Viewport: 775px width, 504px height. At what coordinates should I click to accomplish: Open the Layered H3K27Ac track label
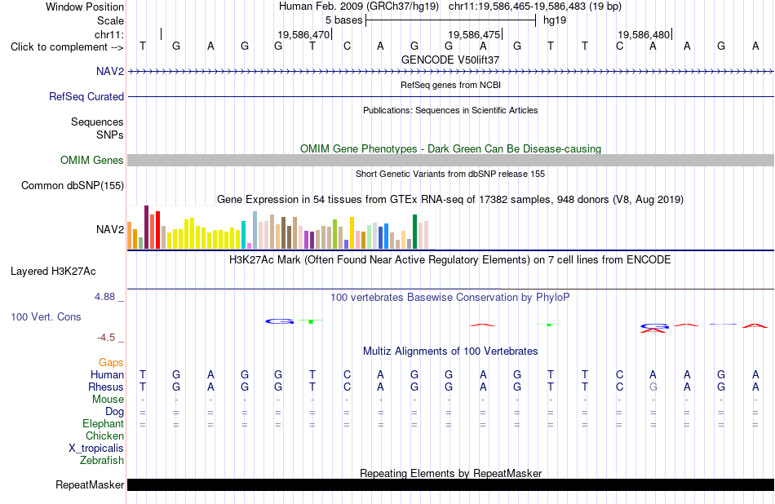53,272
